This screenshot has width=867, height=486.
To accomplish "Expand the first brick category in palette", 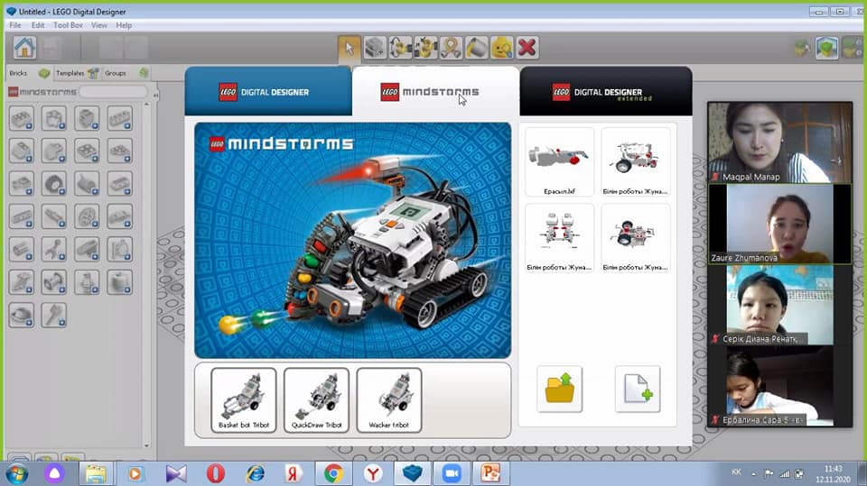I will tap(22, 118).
